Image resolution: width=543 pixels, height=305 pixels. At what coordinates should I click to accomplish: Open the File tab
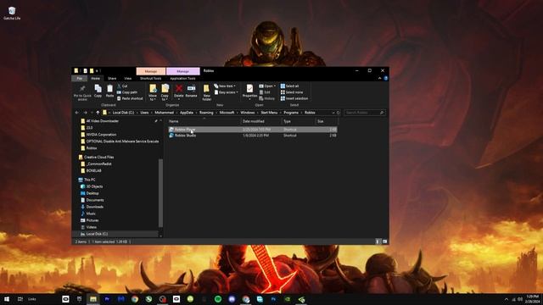(x=79, y=79)
